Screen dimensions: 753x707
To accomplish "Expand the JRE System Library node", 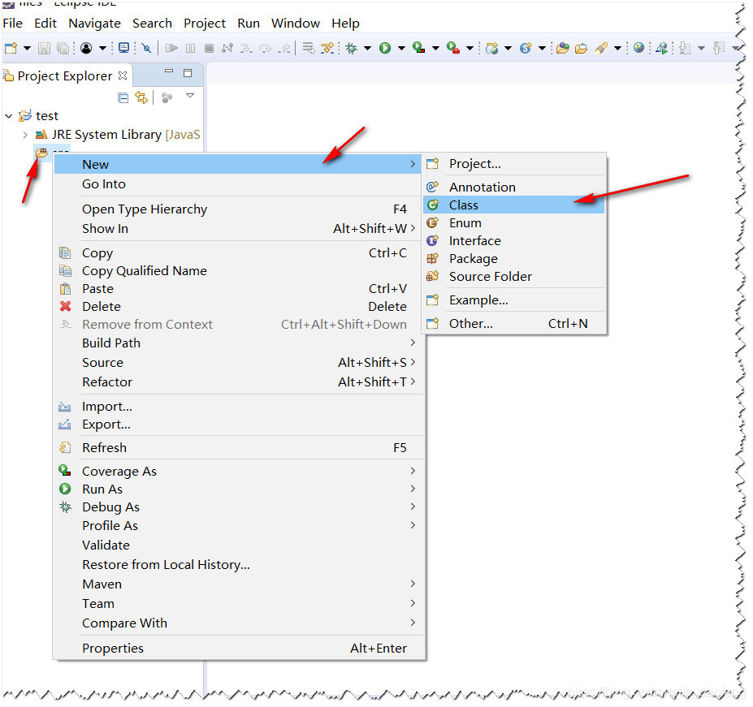I will tap(25, 135).
